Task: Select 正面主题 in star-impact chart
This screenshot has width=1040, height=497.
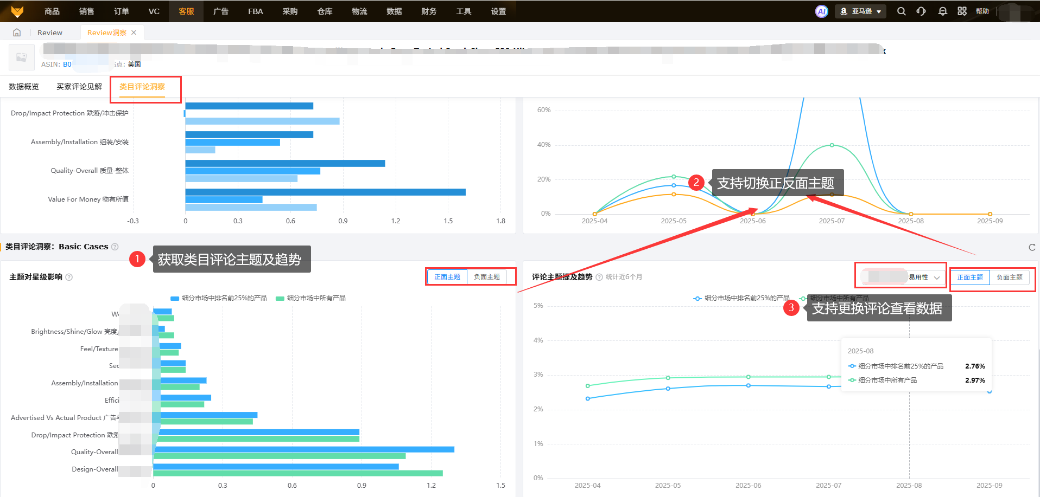Action: pyautogui.click(x=447, y=277)
